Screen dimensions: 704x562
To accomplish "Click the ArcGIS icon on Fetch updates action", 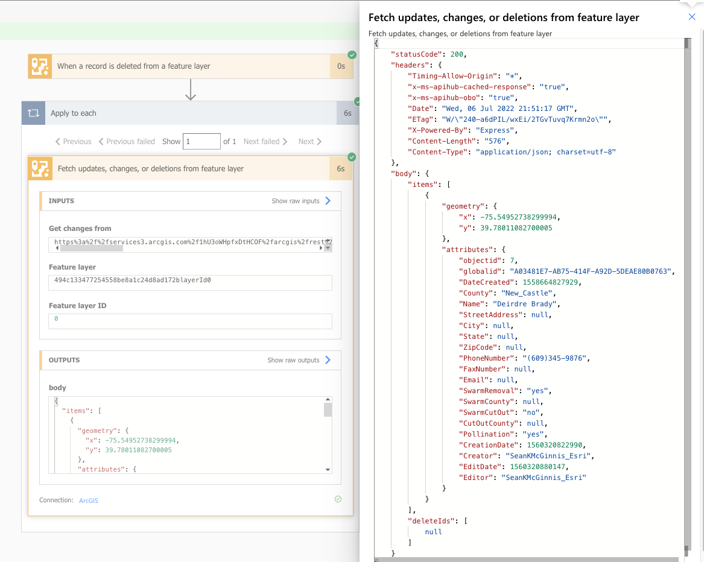I will click(40, 169).
